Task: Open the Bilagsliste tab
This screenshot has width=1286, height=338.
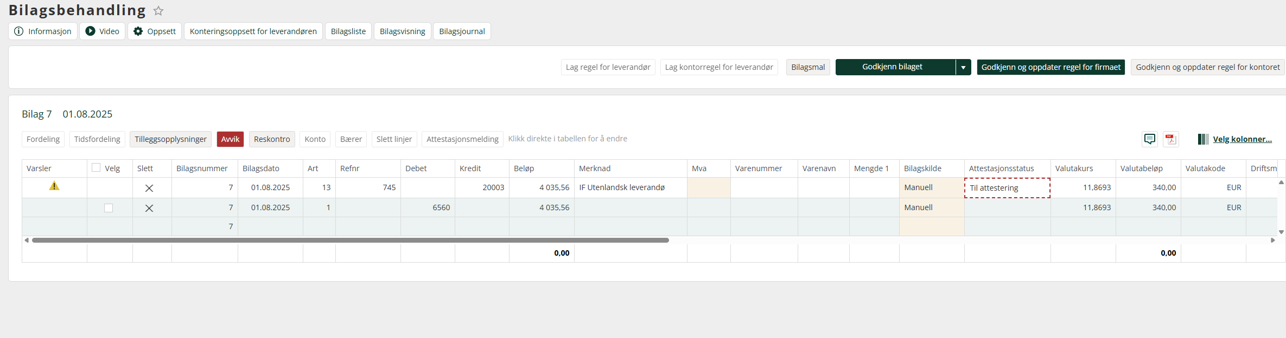Action: tap(348, 31)
